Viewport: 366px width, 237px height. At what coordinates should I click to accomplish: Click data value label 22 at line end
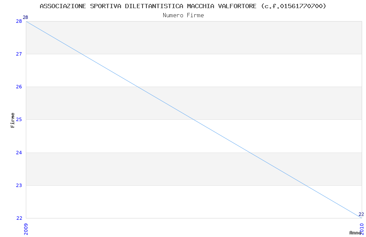(361, 214)
